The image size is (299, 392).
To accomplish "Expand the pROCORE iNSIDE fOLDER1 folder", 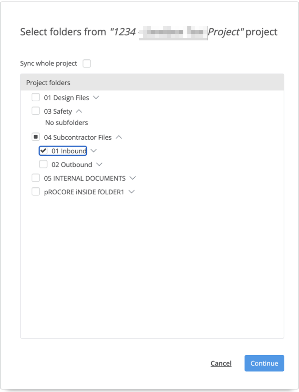I will pos(131,191).
